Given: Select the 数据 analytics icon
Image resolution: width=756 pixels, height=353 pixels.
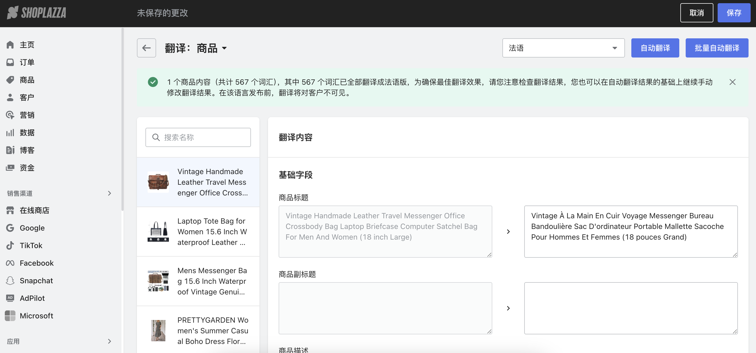Looking at the screenshot, I should point(10,132).
